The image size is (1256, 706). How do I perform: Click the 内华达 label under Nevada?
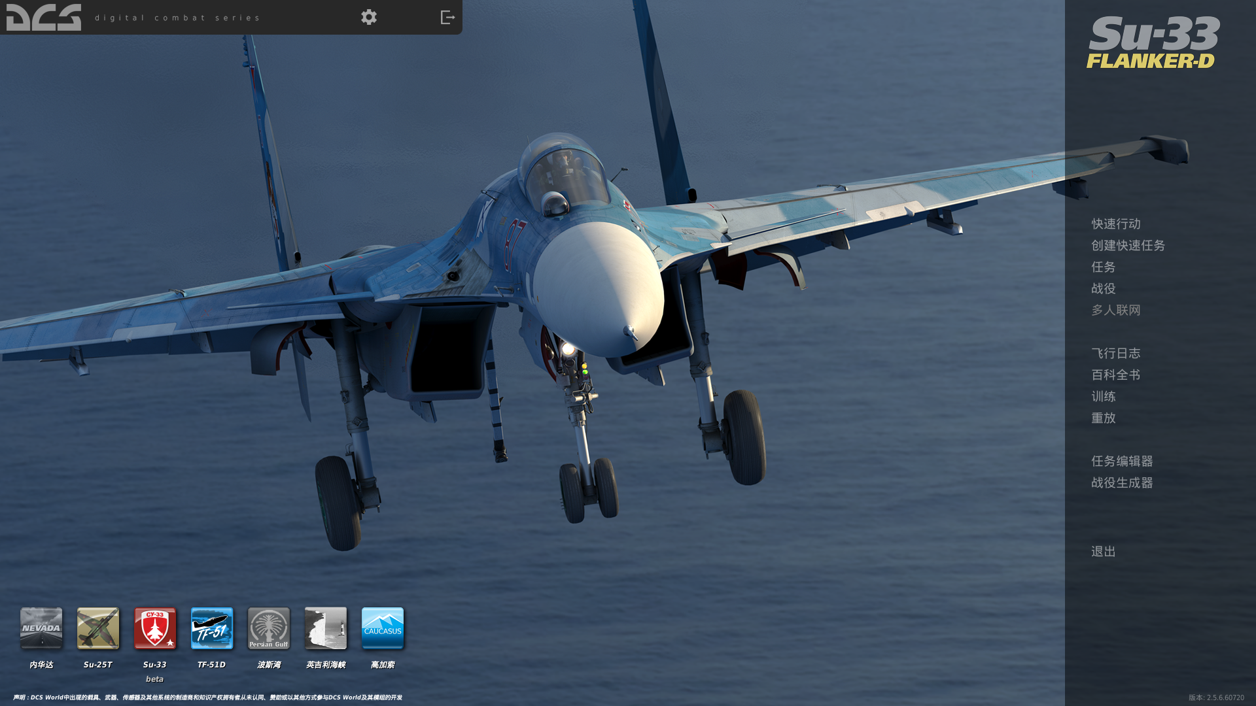pos(41,665)
